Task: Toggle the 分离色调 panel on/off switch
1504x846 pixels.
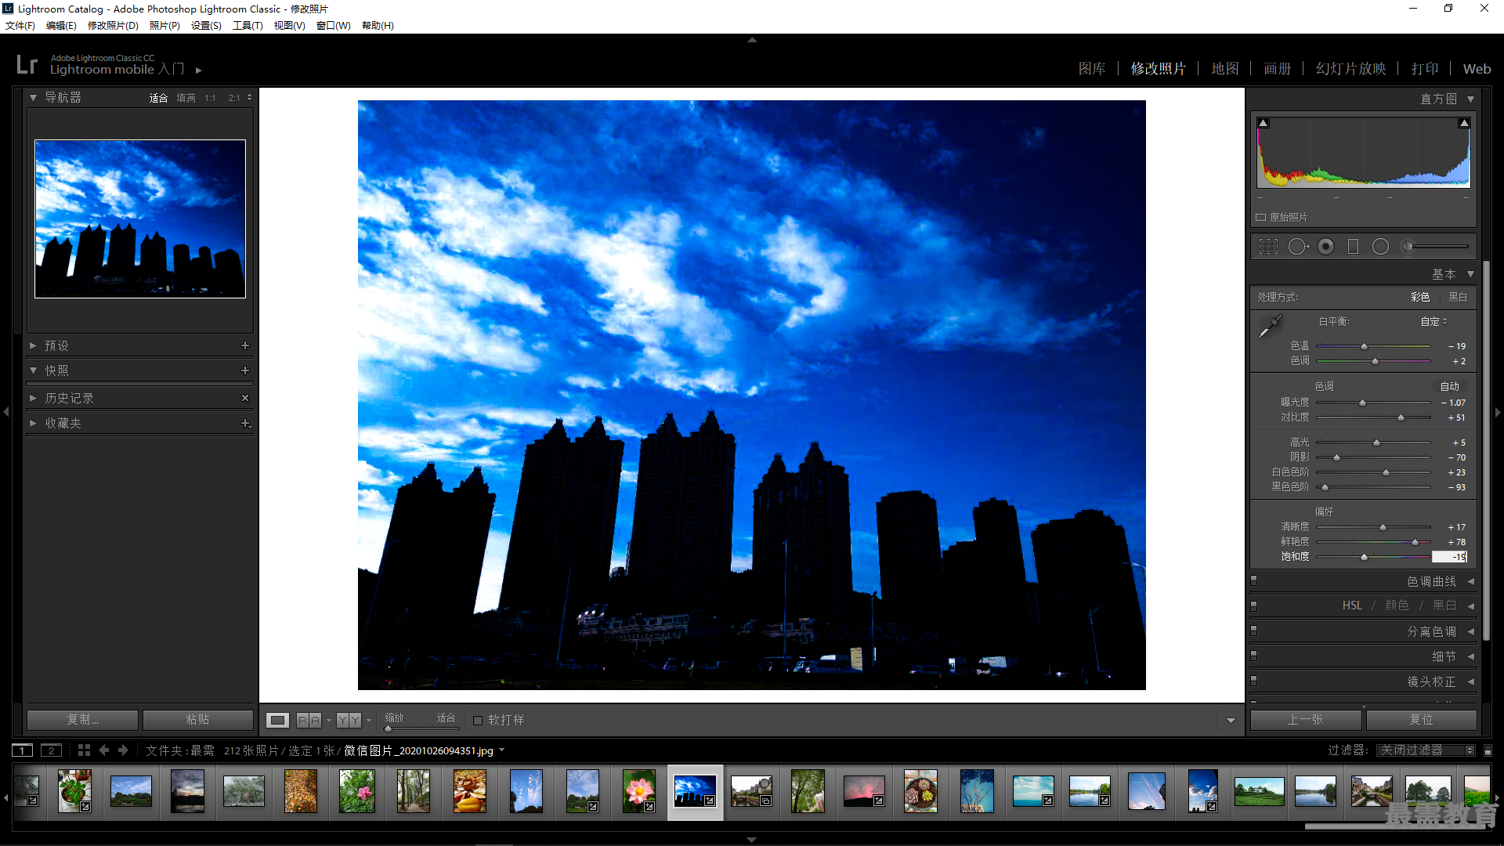Action: [1254, 631]
